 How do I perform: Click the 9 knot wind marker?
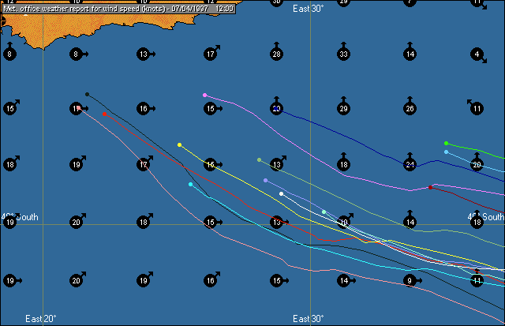(412, 280)
